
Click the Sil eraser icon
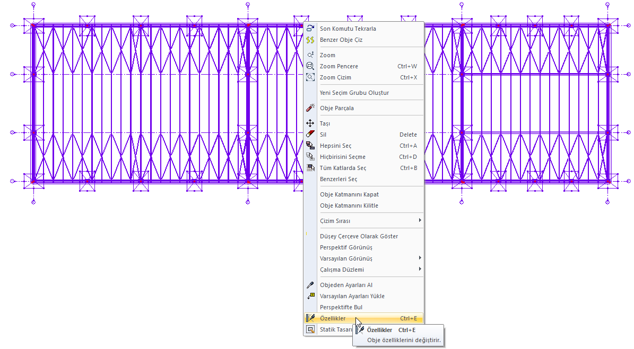311,135
